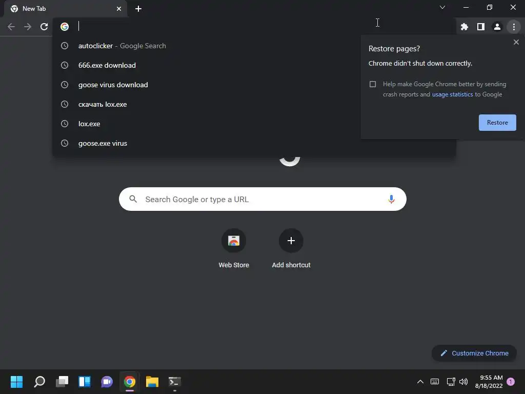This screenshot has height=394, width=525.
Task: Click the Add shortcut tile
Action: 291,249
